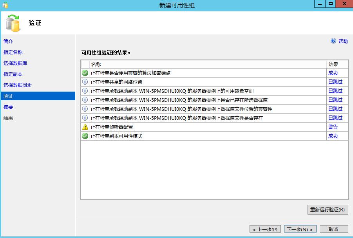Viewport: 353px width, 238px height.
Task: Click the blue help question mark icon
Action: tap(333, 41)
